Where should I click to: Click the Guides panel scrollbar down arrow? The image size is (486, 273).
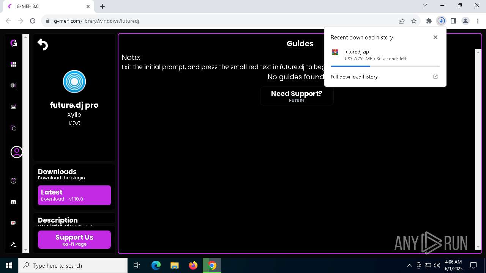tap(478, 247)
